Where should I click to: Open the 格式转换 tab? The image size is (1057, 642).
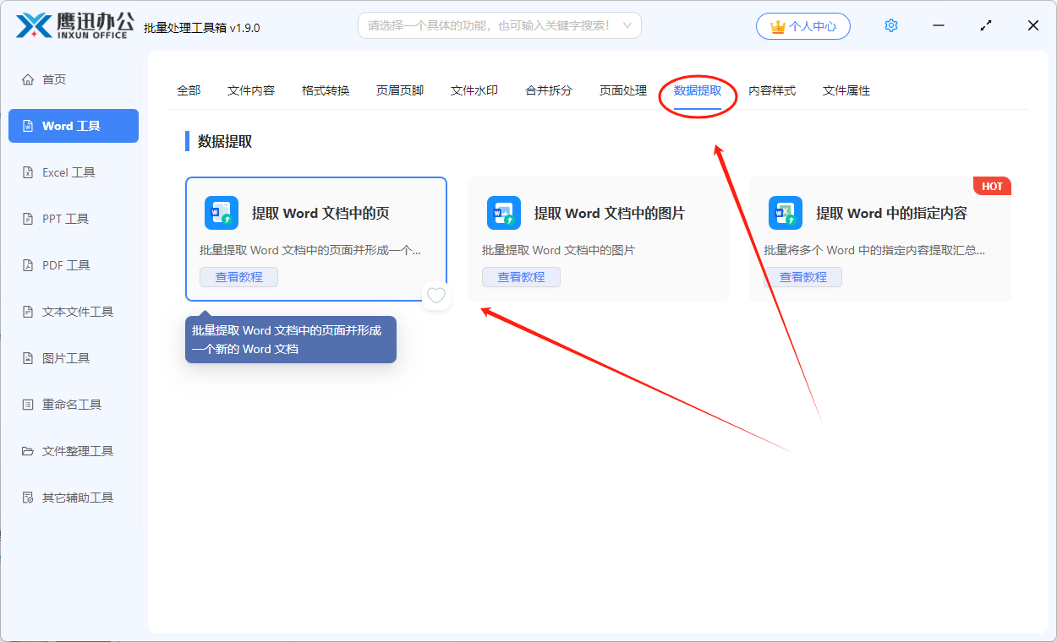[x=325, y=90]
